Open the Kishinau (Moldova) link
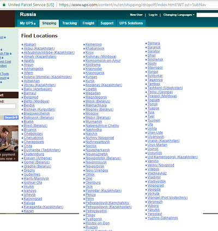The image size is (218, 231). [x=101, y=57]
